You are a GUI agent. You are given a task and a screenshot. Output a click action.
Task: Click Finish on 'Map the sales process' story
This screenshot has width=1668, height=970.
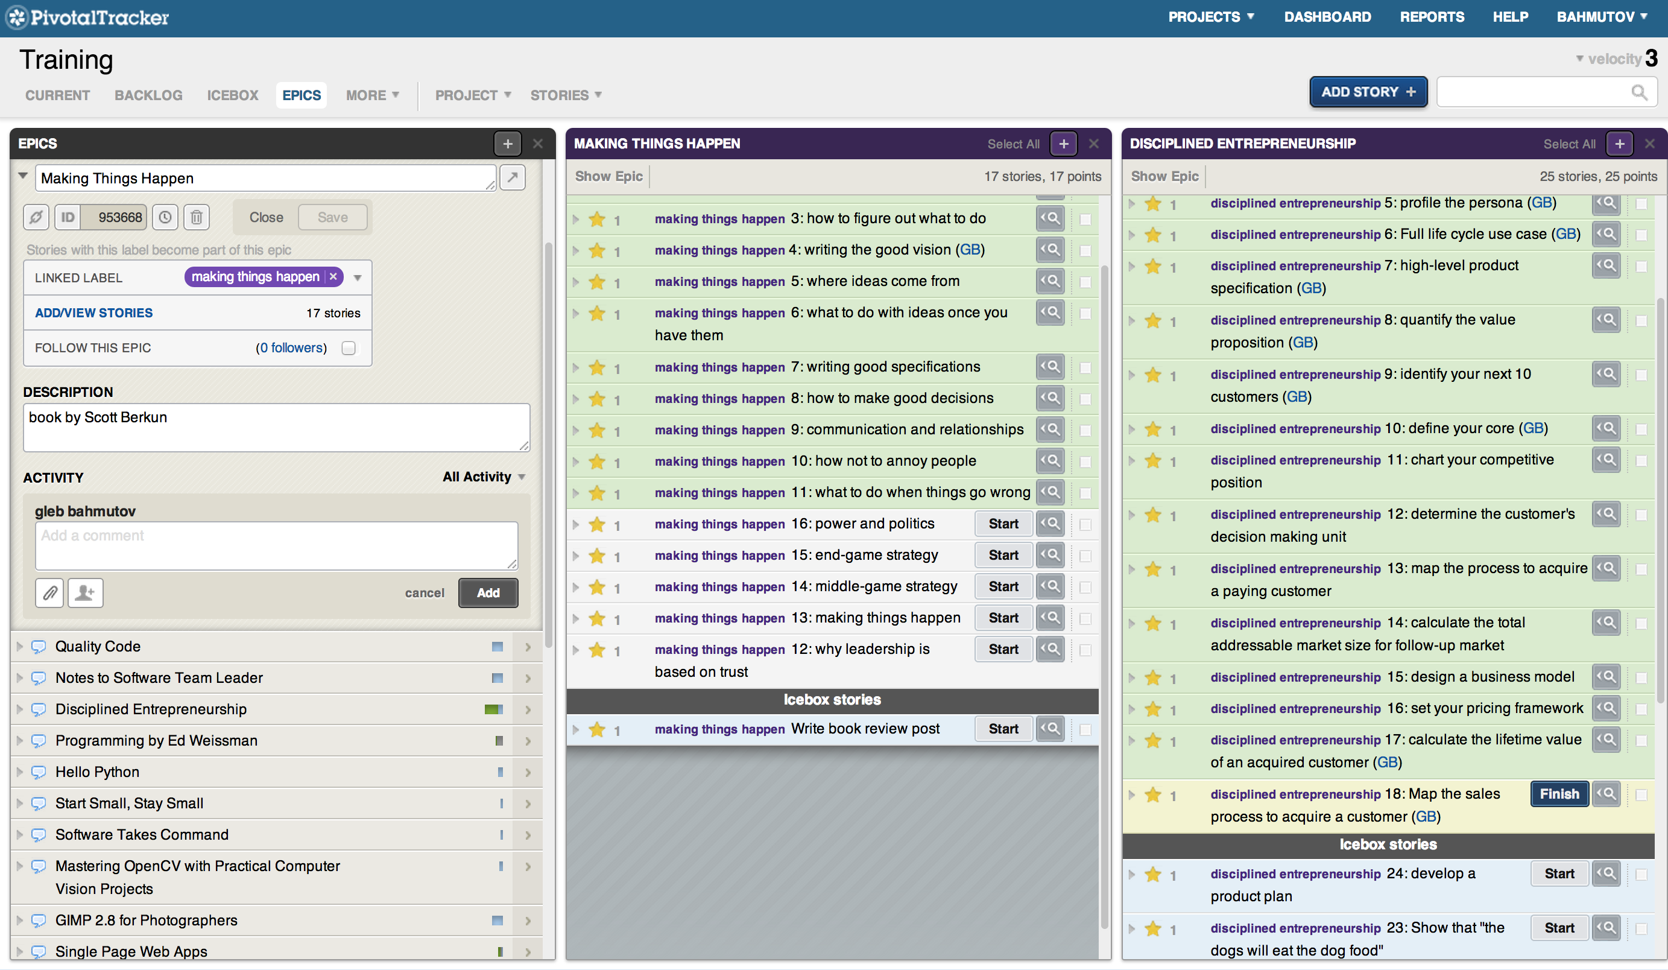1559,794
